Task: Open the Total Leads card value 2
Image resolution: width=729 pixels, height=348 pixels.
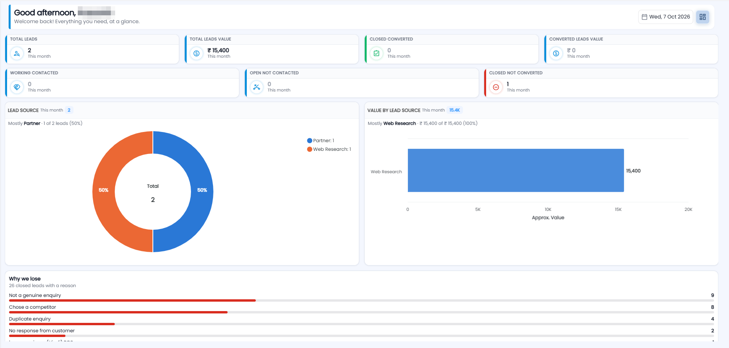Action: click(x=29, y=50)
